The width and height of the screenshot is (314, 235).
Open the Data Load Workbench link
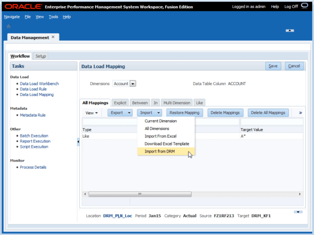39,84
